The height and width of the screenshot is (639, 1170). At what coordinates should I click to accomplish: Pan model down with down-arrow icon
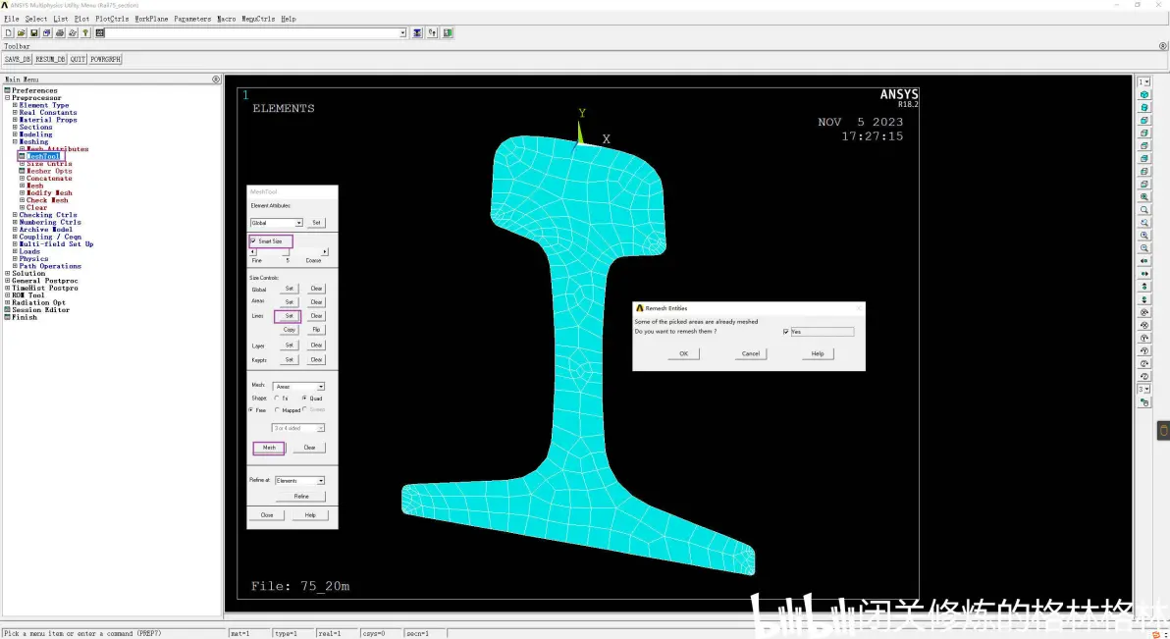coord(1143,299)
